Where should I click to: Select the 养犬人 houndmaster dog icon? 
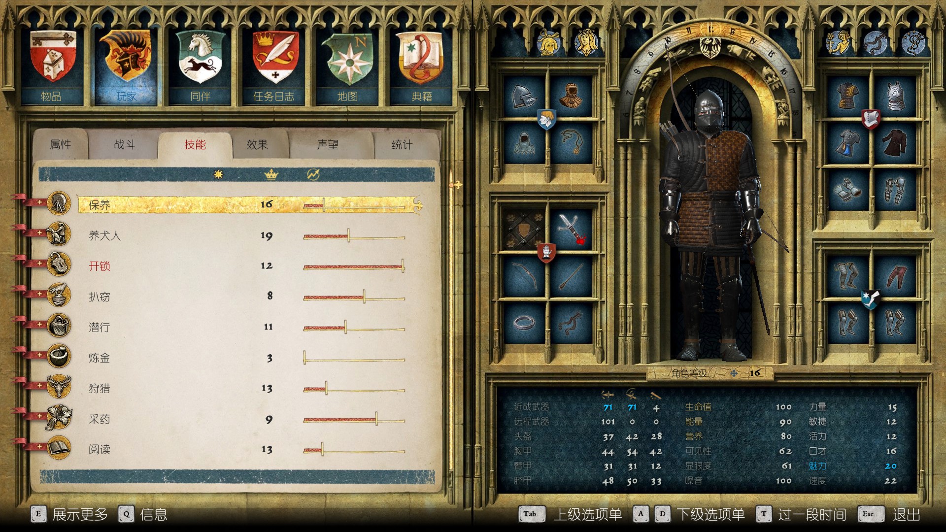point(59,233)
